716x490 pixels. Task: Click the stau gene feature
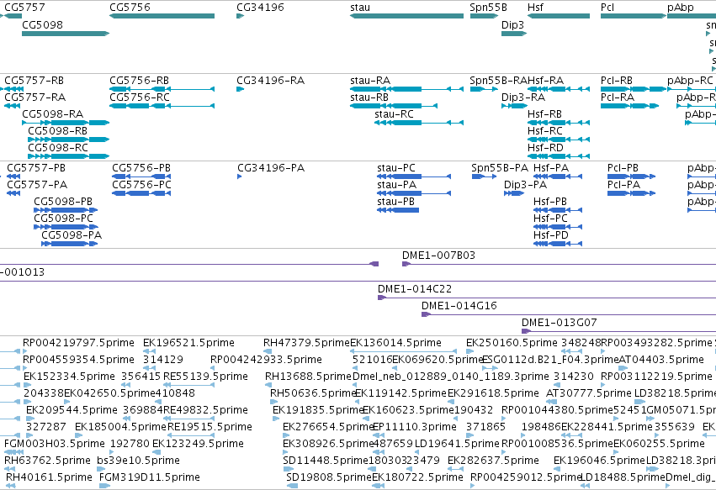pyautogui.click(x=407, y=16)
